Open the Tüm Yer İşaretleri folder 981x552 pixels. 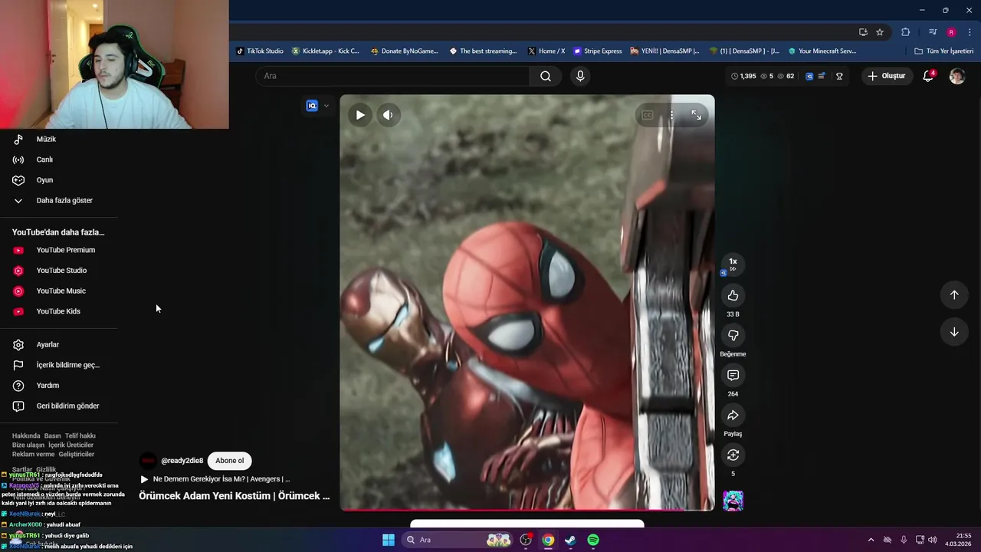944,51
